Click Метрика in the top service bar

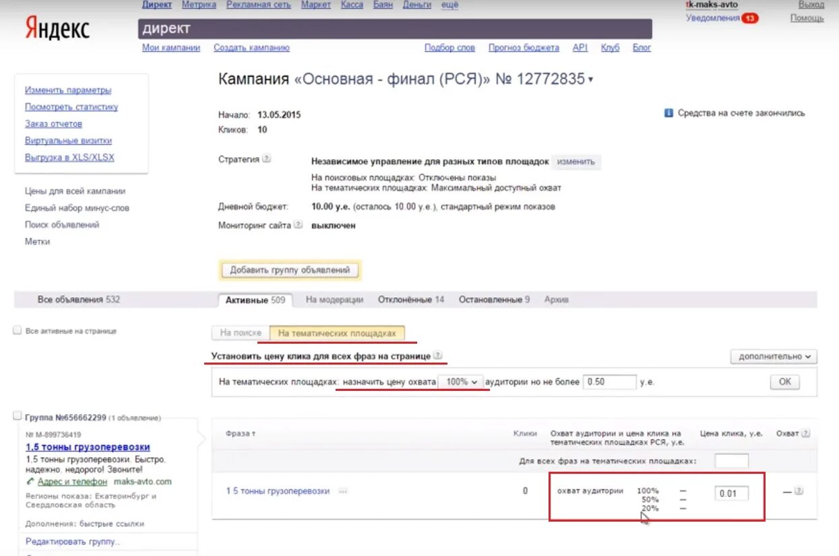pos(199,5)
